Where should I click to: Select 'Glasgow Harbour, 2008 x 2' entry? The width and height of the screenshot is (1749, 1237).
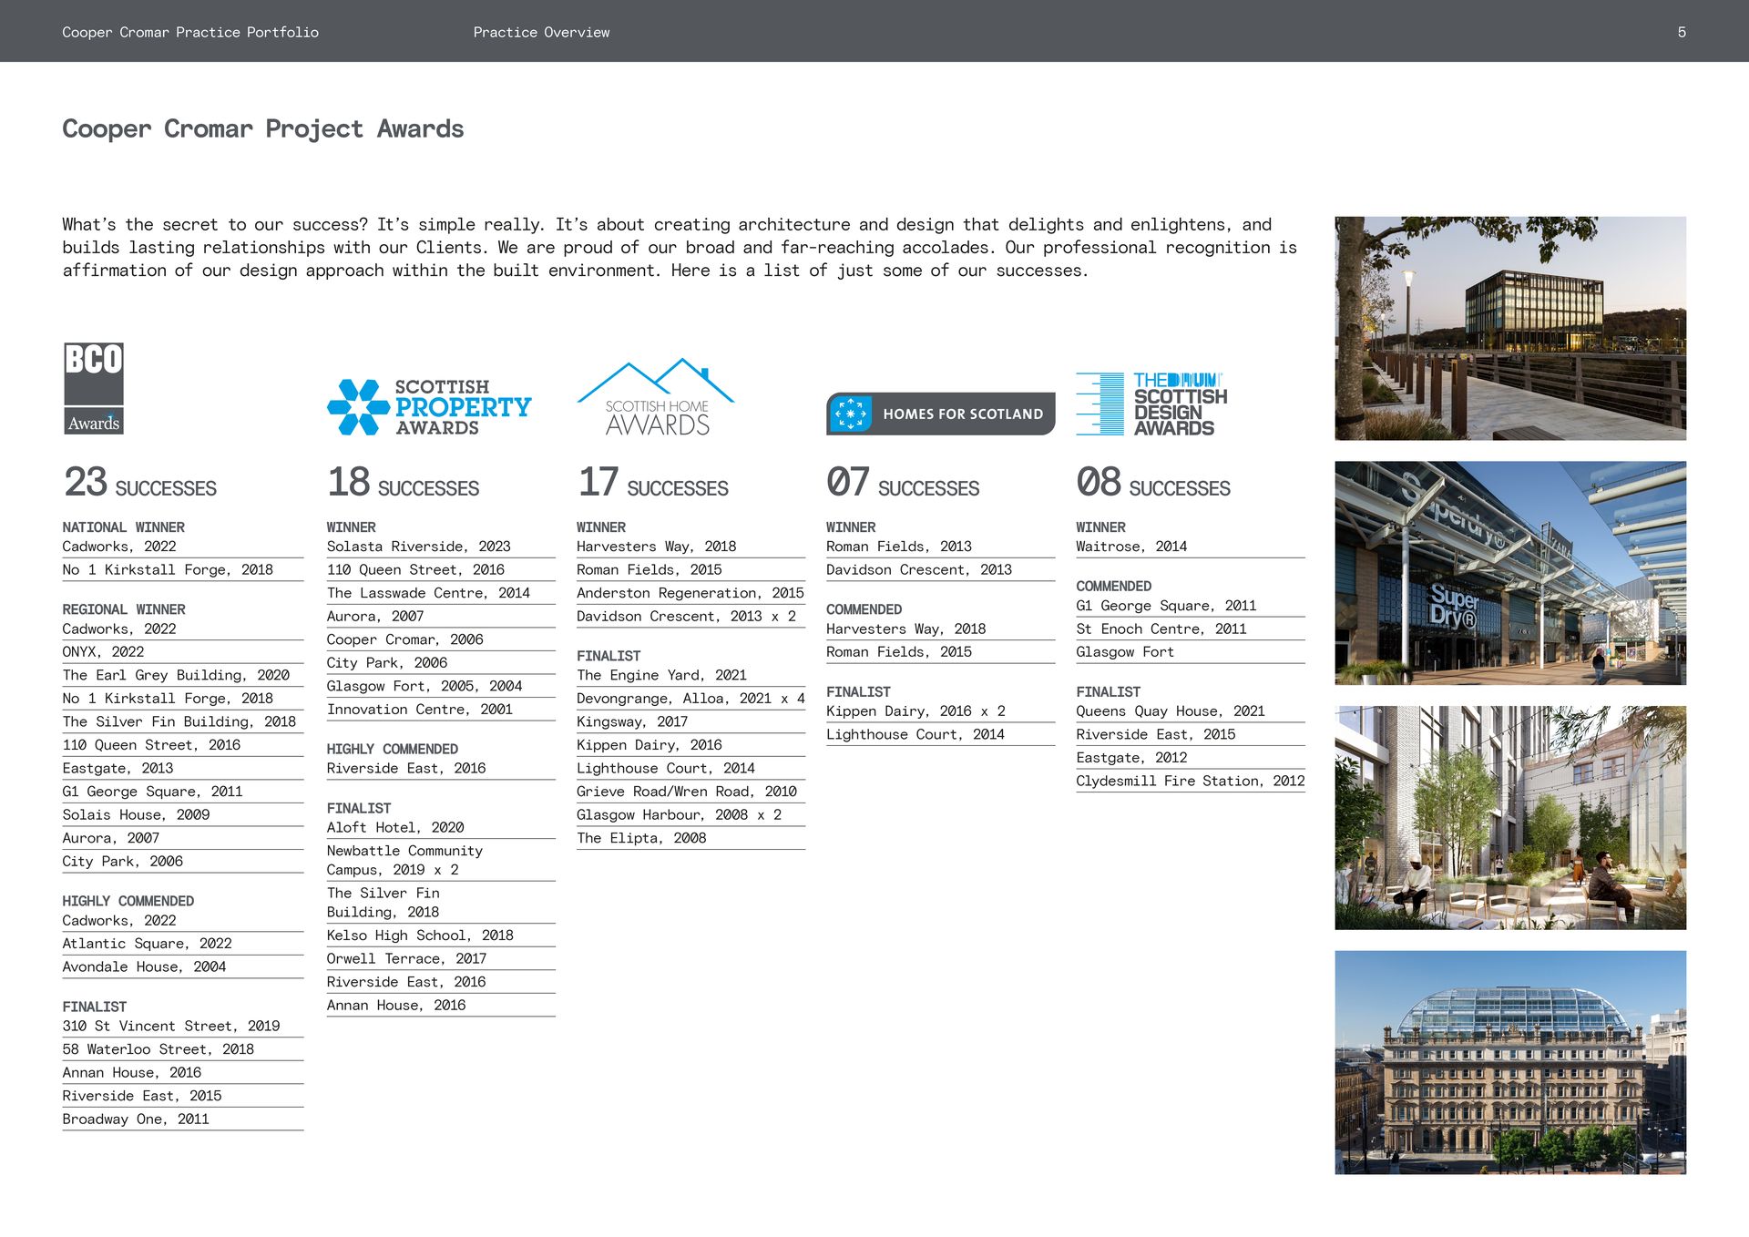[x=680, y=815]
